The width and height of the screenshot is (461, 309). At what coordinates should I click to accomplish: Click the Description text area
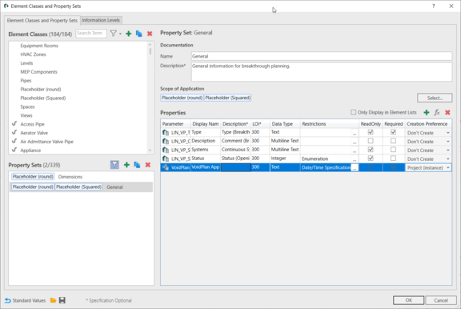click(322, 71)
